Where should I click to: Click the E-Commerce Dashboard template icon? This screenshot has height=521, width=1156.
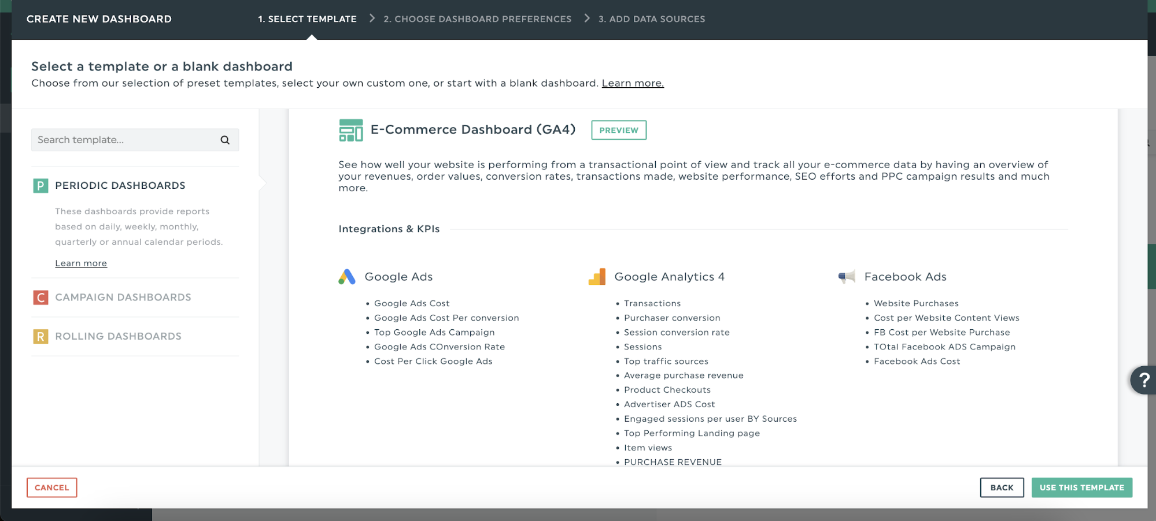350,130
